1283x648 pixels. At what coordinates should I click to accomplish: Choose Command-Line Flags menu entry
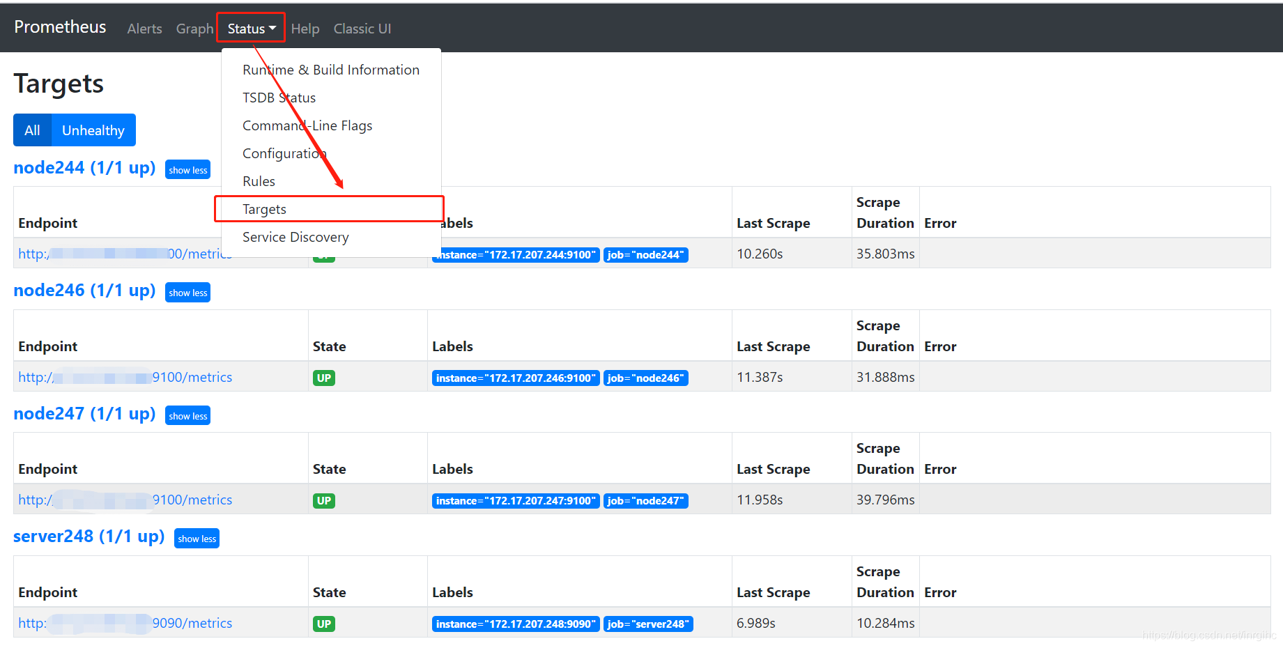pyautogui.click(x=331, y=125)
